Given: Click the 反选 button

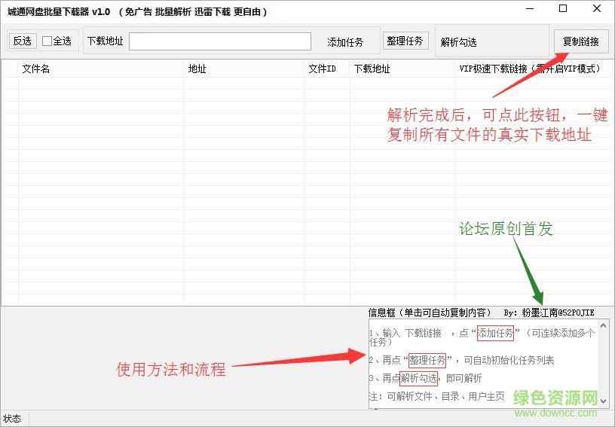Looking at the screenshot, I should point(23,41).
